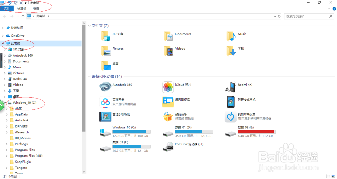The height and width of the screenshot is (179, 337).
Task: Select Redmi 4X in the navigation tree
Action: [x=20, y=79]
